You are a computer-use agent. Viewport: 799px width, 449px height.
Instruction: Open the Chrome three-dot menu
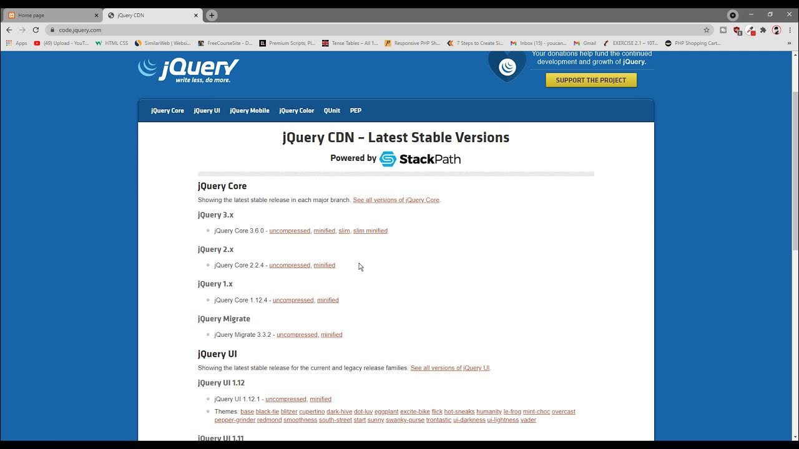pos(790,30)
